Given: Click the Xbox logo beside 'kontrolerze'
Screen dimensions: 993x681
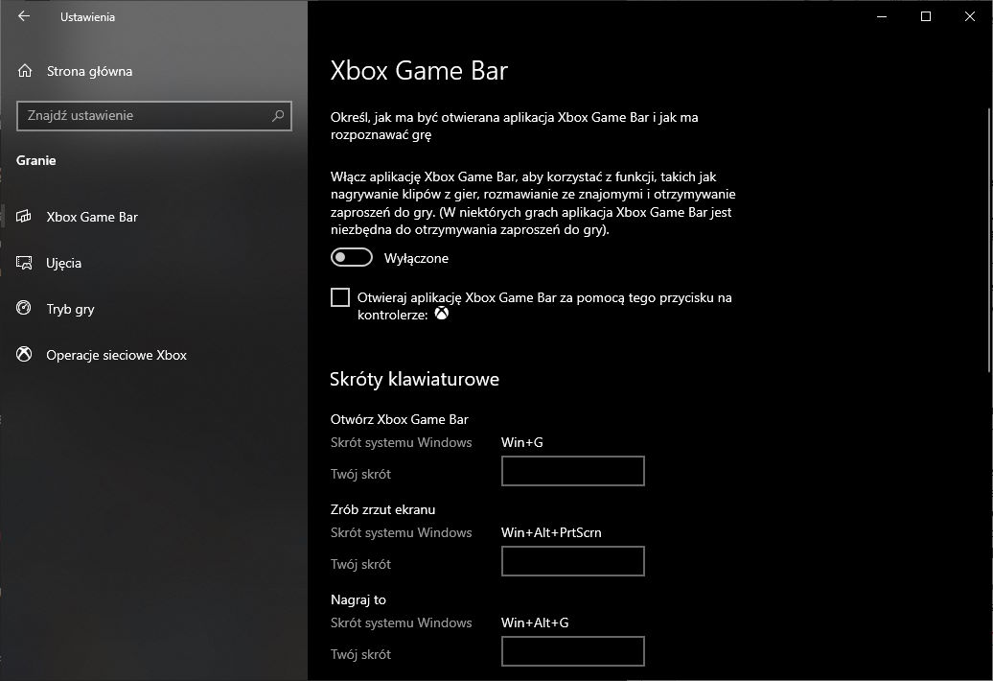Looking at the screenshot, I should (x=442, y=314).
